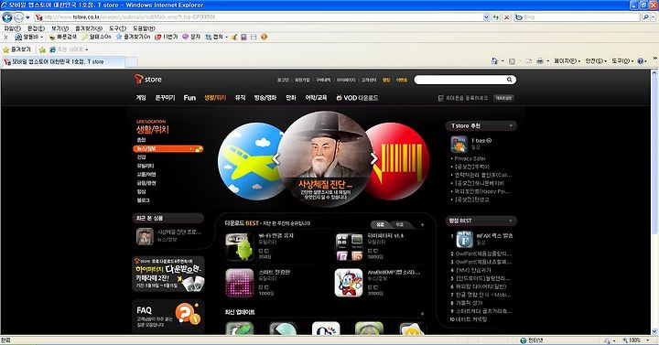Image resolution: width=659 pixels, height=345 pixels.
Task: Click the browser address bar
Action: coord(258,17)
